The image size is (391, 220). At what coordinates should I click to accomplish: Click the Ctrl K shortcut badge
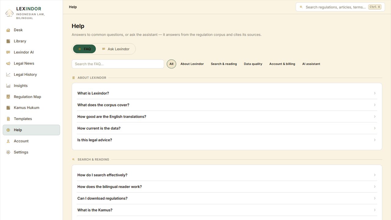[375, 7]
